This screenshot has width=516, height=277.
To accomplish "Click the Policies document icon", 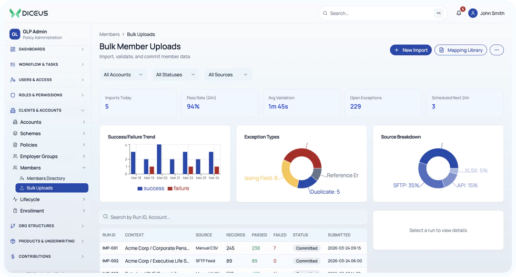I will pyautogui.click(x=15, y=145).
